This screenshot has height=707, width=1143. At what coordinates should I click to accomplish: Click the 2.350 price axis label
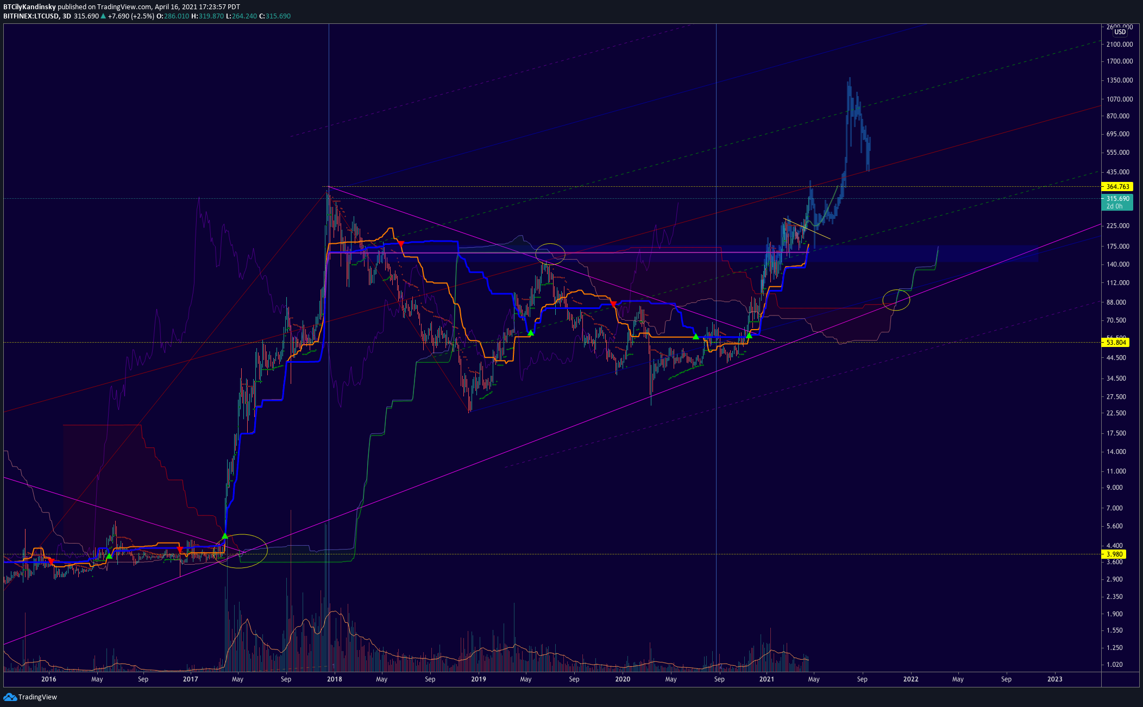coord(1114,597)
